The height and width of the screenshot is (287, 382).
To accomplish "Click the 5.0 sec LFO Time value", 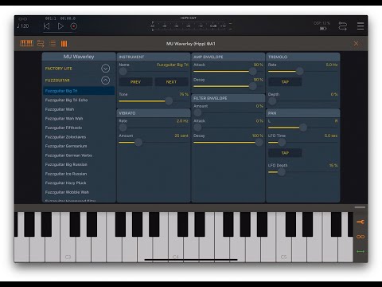I will (x=331, y=136).
